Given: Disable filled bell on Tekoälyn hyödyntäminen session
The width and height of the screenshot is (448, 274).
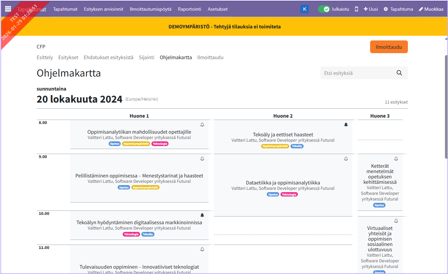Looking at the screenshot, I should [202, 215].
